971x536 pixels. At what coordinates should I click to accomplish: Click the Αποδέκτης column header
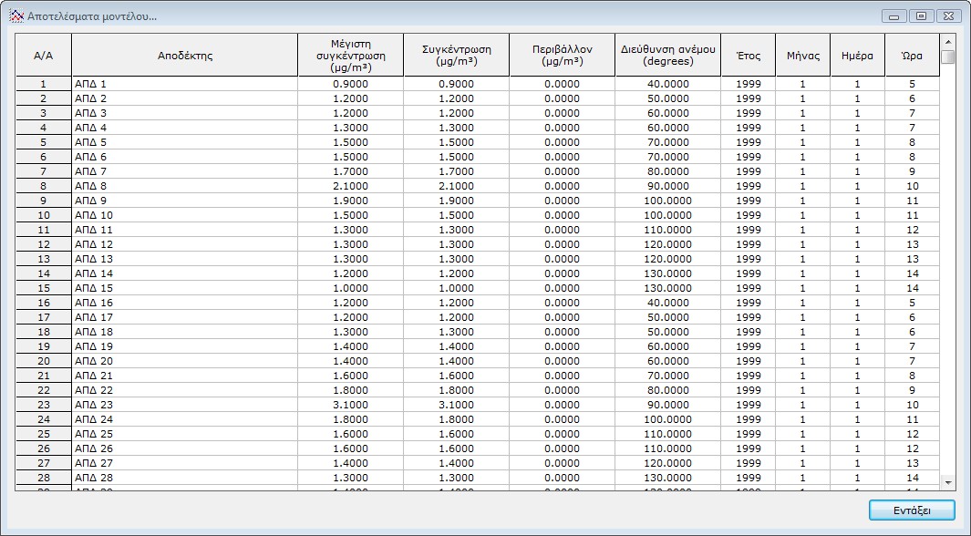click(184, 56)
